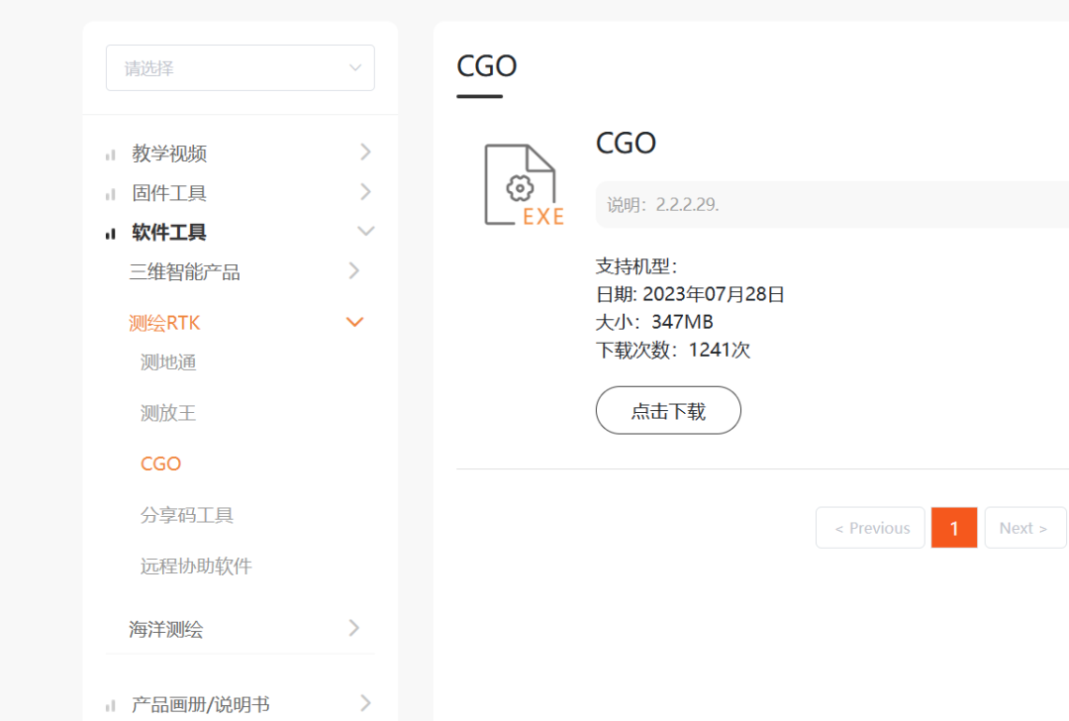Viewport: 1069px width, 721px height.
Task: Click the underlined CGO page heading
Action: click(487, 66)
